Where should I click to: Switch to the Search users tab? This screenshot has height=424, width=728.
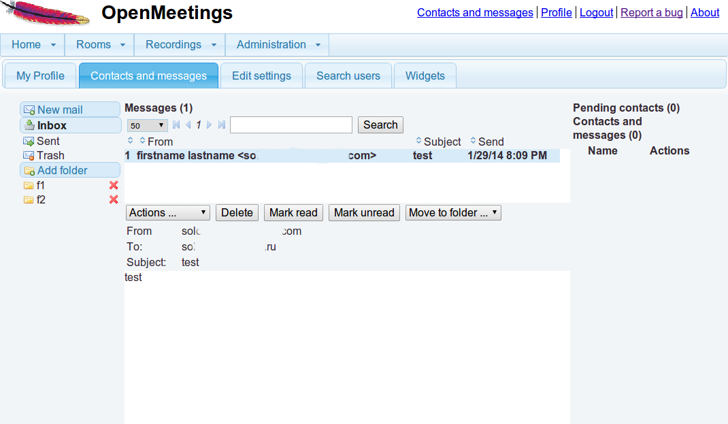(348, 76)
